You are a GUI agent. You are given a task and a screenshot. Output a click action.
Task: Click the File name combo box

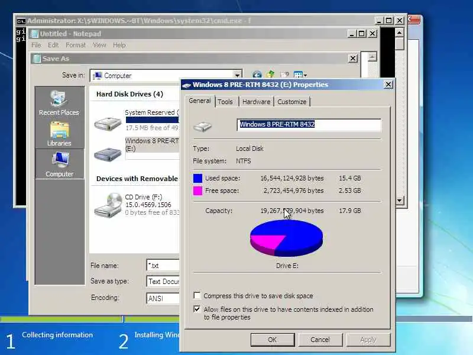(163, 265)
